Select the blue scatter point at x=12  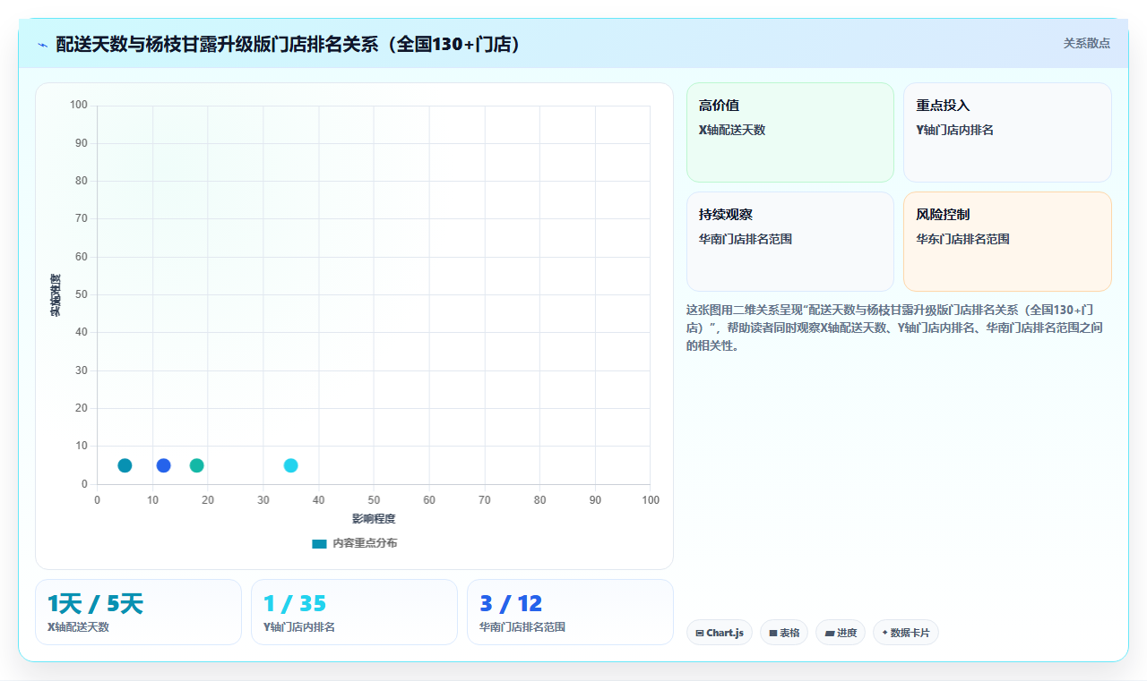163,465
